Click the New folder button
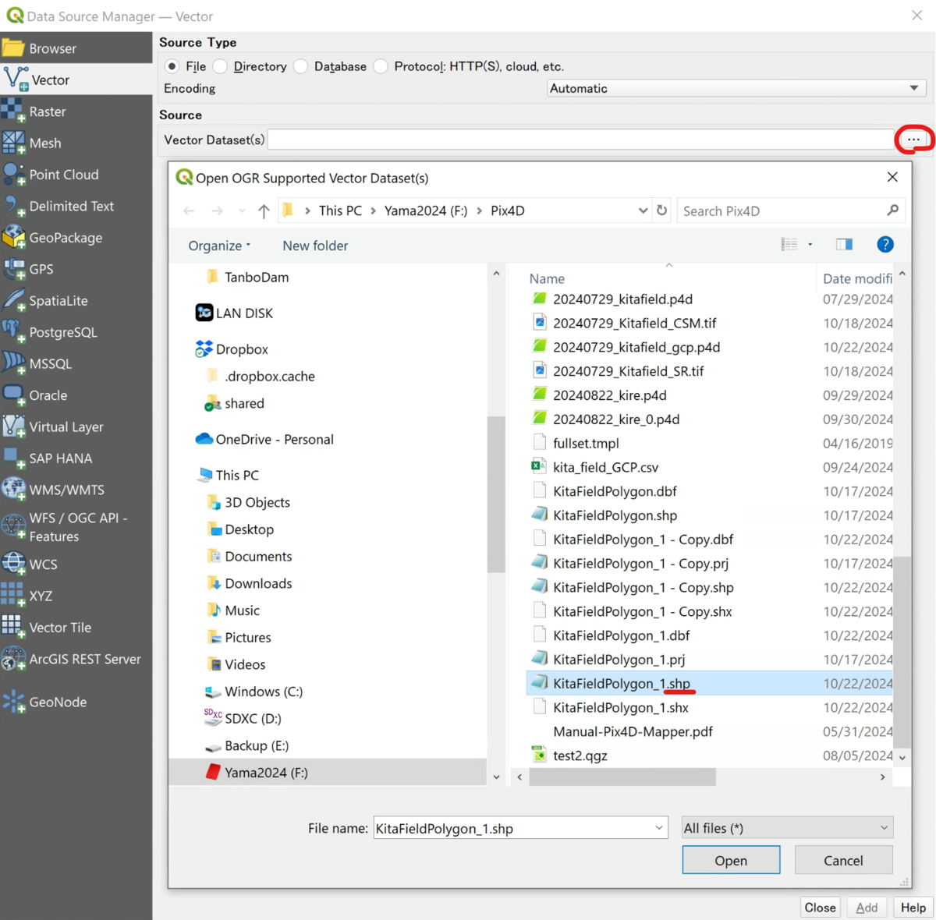Screen dimensions: 936x920 pos(315,246)
